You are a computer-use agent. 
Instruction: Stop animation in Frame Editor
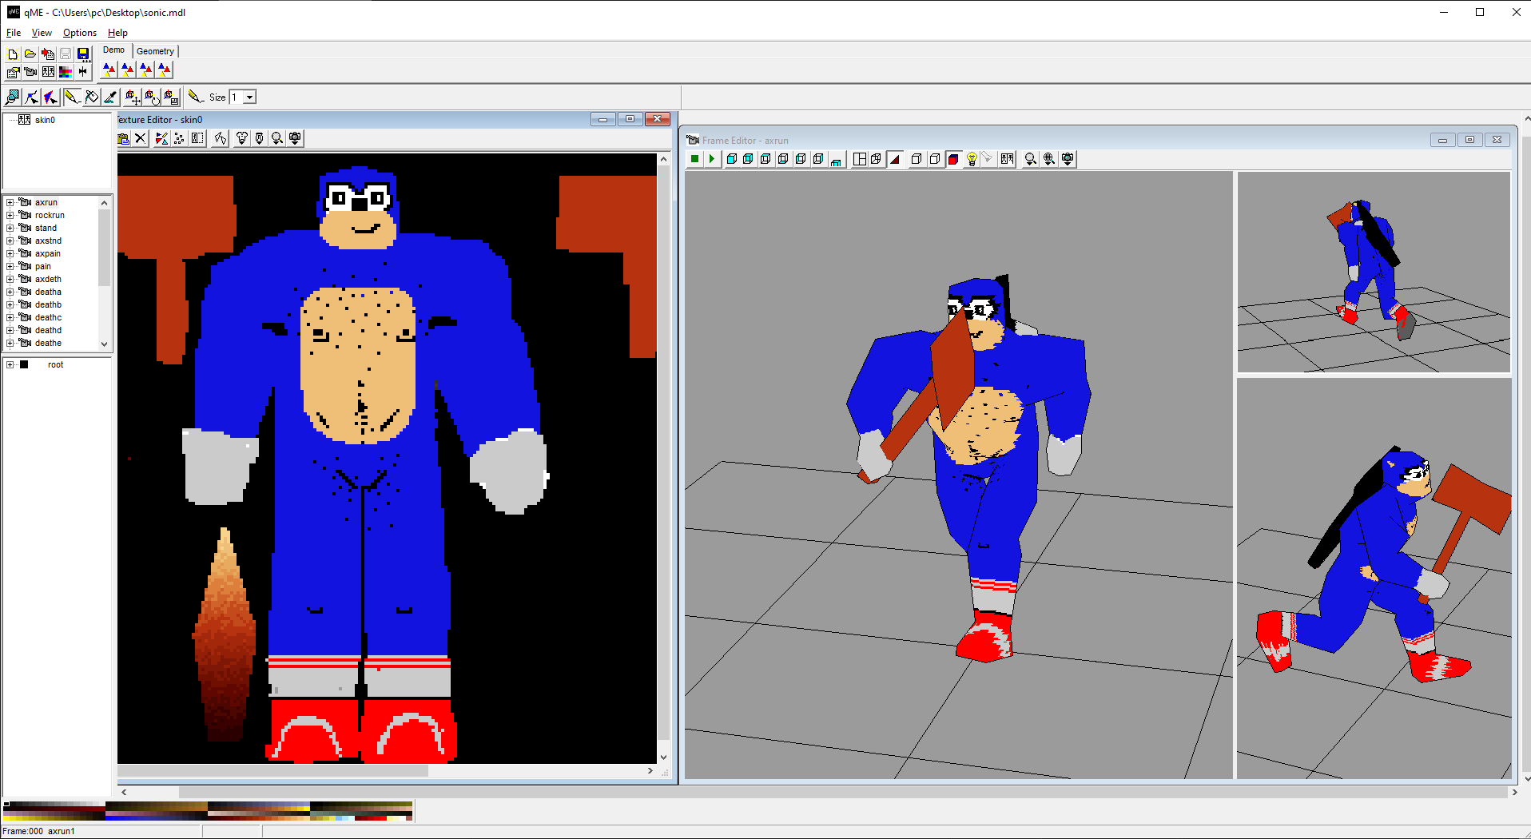(x=694, y=159)
